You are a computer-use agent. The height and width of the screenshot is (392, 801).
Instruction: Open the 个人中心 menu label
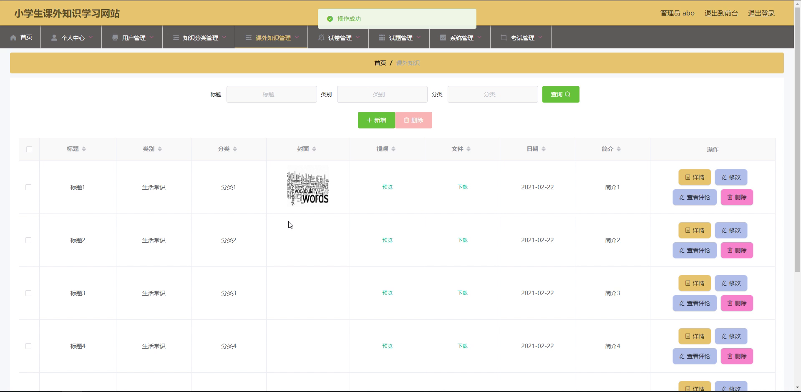tap(73, 38)
